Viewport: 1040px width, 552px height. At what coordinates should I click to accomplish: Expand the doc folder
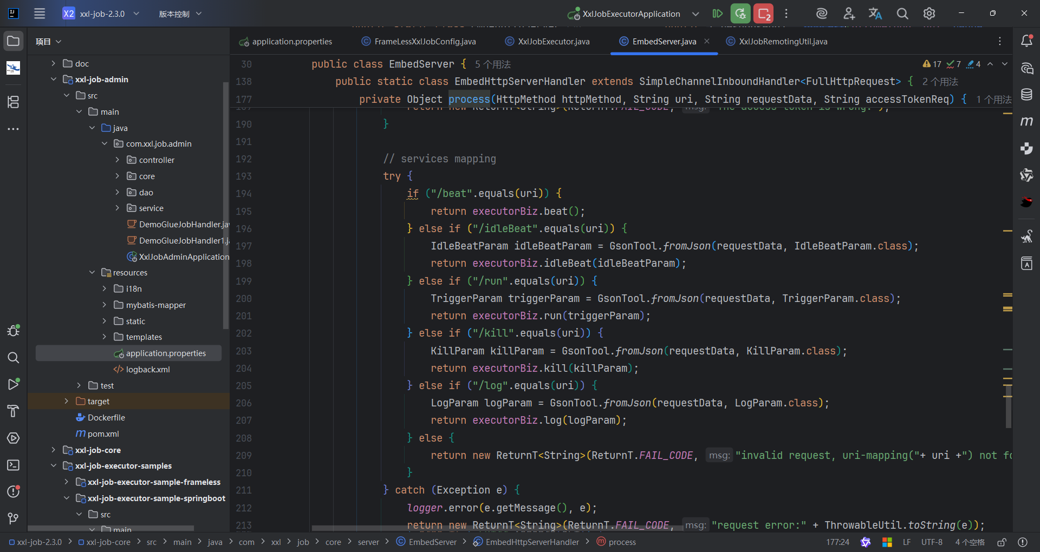[x=53, y=63]
